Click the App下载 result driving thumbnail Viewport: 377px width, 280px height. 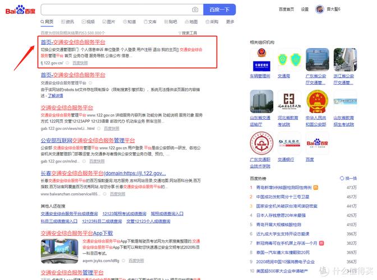[59, 251]
